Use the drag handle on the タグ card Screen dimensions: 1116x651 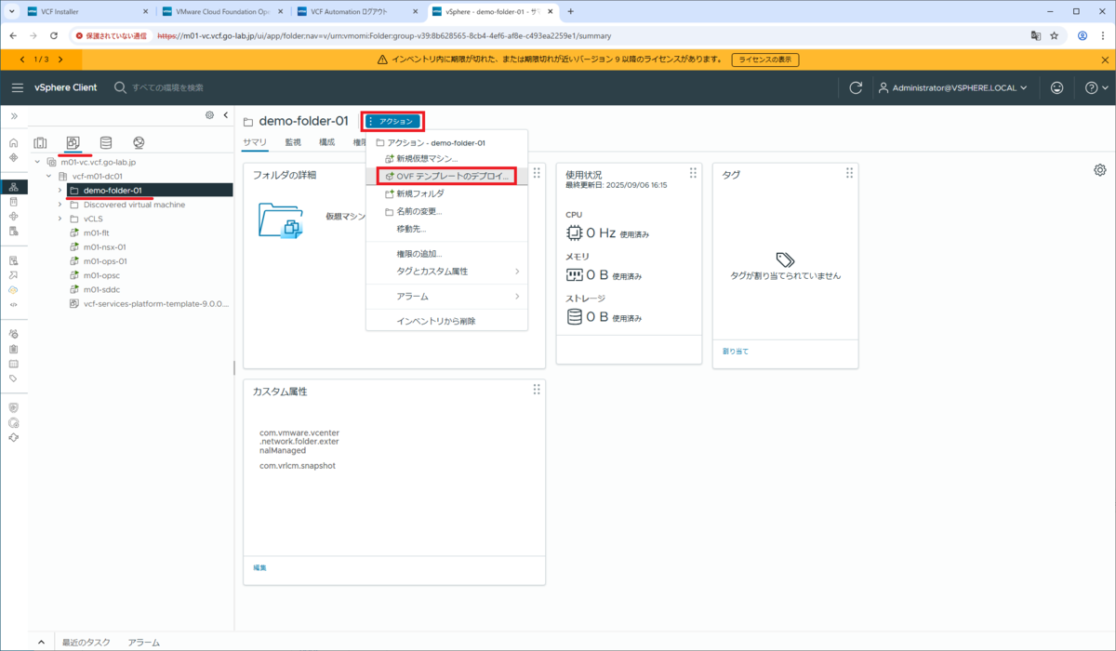click(849, 173)
